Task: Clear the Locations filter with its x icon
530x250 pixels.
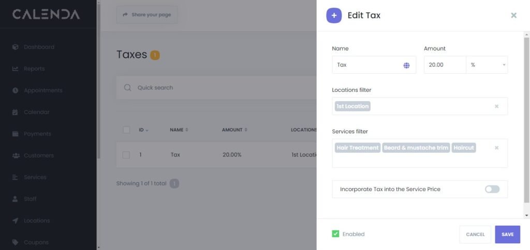Action: pyautogui.click(x=496, y=106)
